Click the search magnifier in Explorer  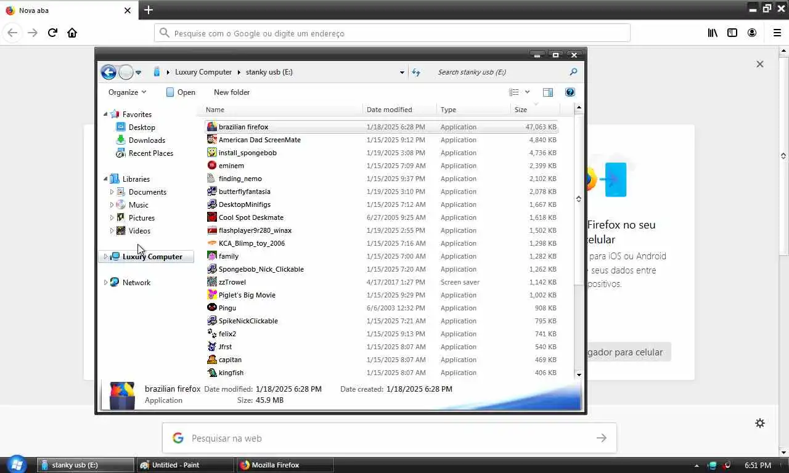click(573, 72)
